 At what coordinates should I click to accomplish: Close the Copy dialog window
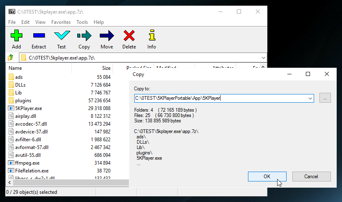[x=326, y=74]
